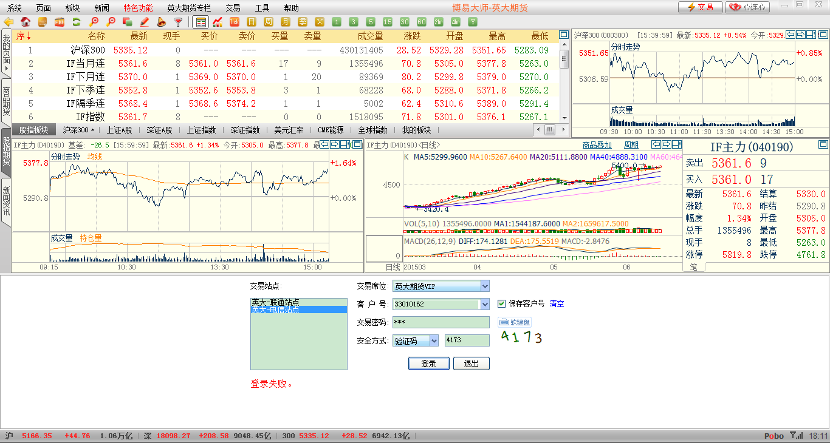Click the Home icon in toolbar
830x443 pixels.
[26, 22]
